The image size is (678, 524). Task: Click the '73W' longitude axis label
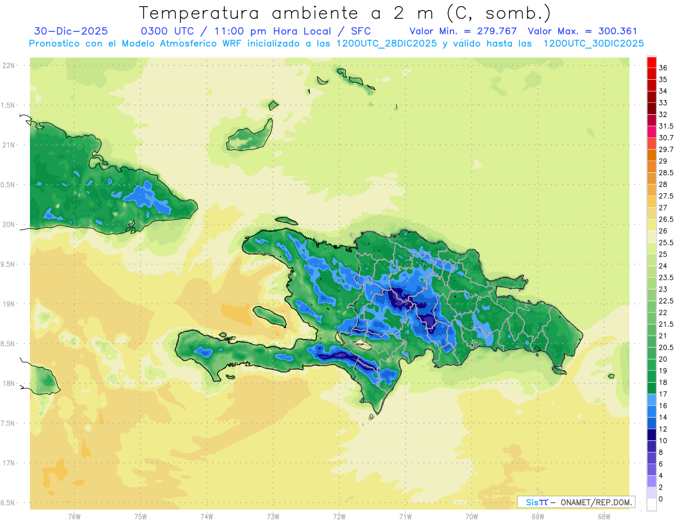tap(273, 516)
